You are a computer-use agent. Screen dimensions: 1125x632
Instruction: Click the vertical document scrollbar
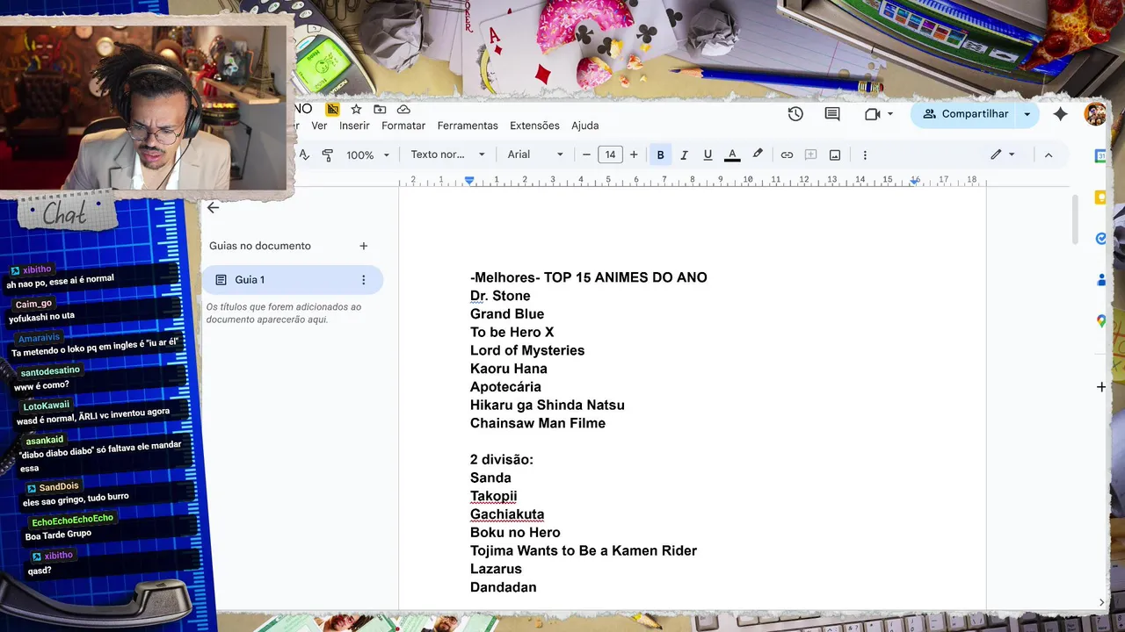pos(1074,219)
